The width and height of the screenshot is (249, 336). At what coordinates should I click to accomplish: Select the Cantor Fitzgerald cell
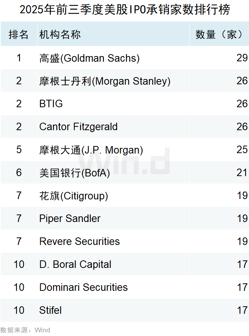(78, 127)
